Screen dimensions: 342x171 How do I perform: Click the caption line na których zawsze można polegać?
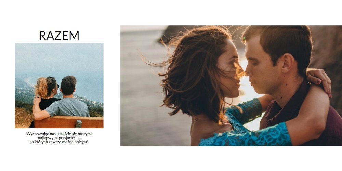[x=59, y=142]
